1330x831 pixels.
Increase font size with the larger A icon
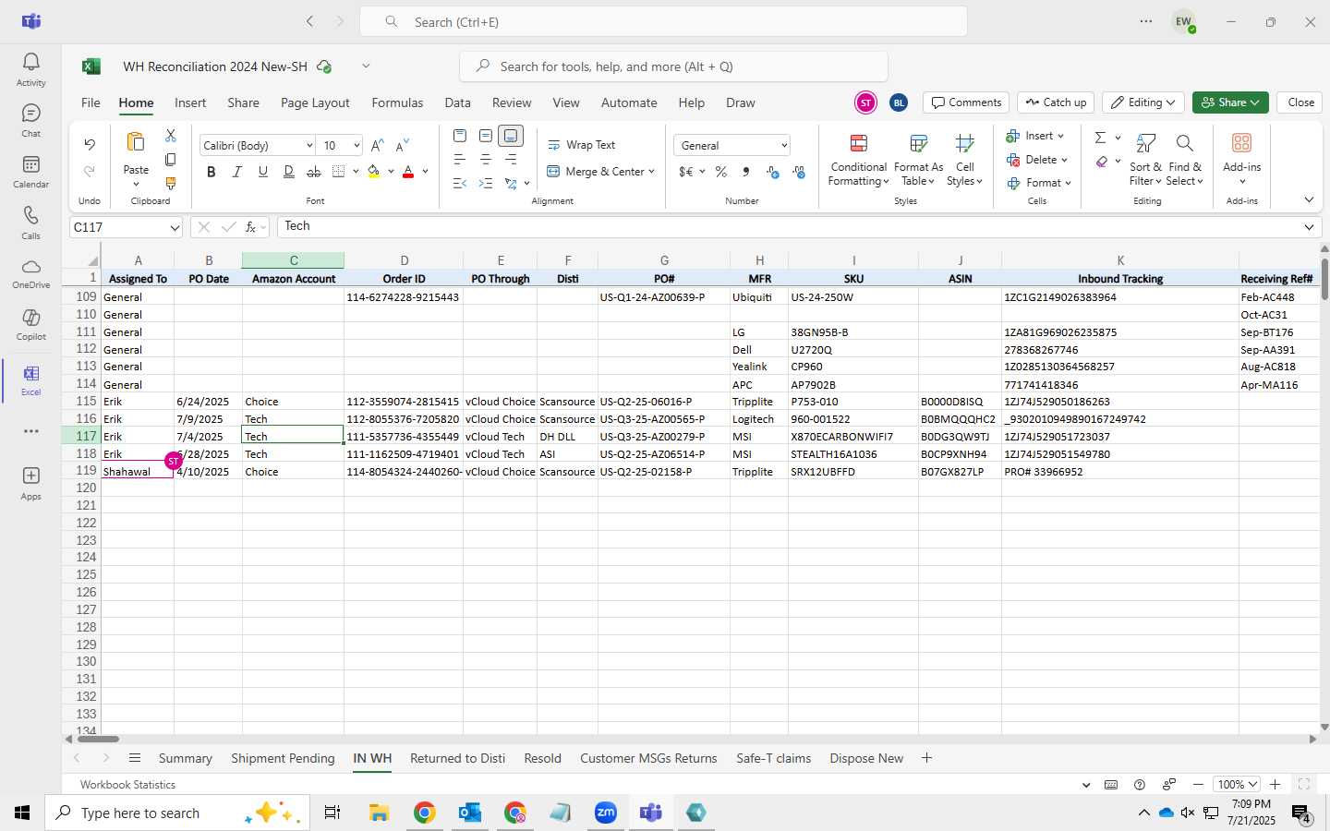click(x=377, y=146)
